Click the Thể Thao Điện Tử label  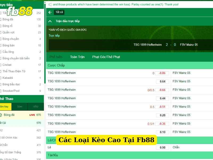point(14,71)
